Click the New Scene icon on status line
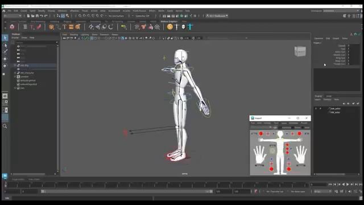364x205 pixels. (28, 16)
